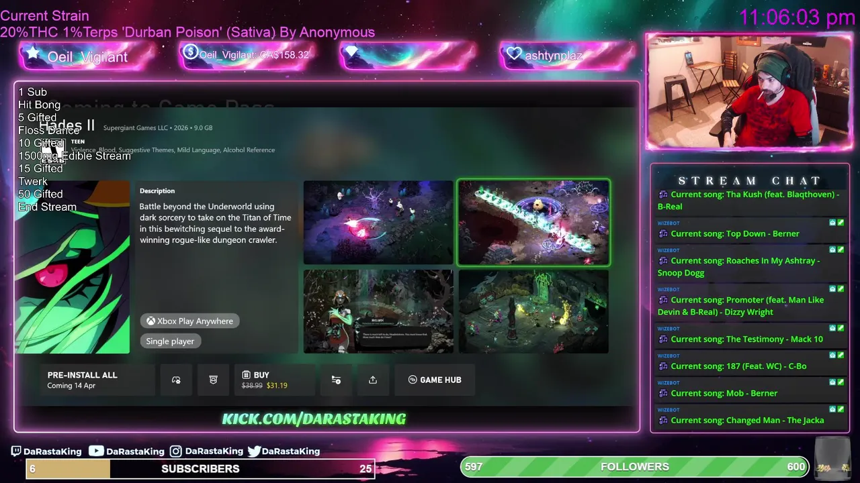Click the share upload icon button

point(373,380)
